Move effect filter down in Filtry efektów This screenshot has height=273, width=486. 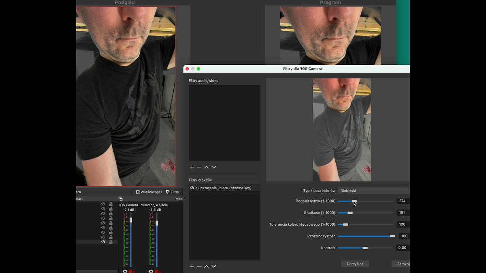coord(214,266)
